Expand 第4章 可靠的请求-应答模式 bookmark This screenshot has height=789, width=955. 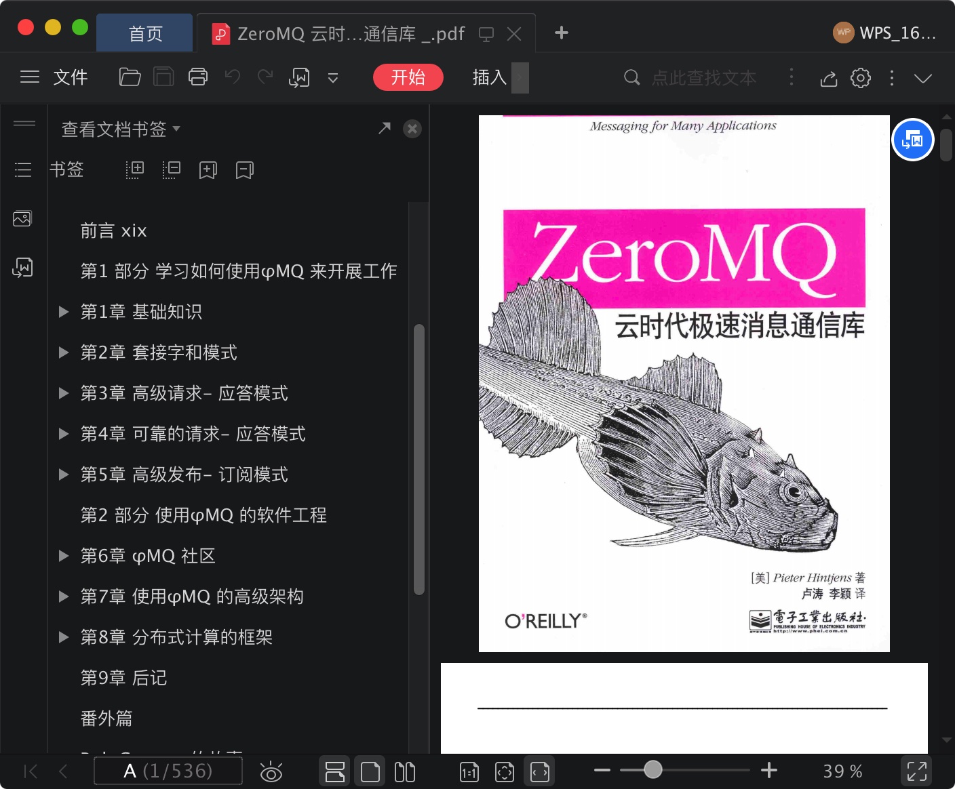pos(64,434)
